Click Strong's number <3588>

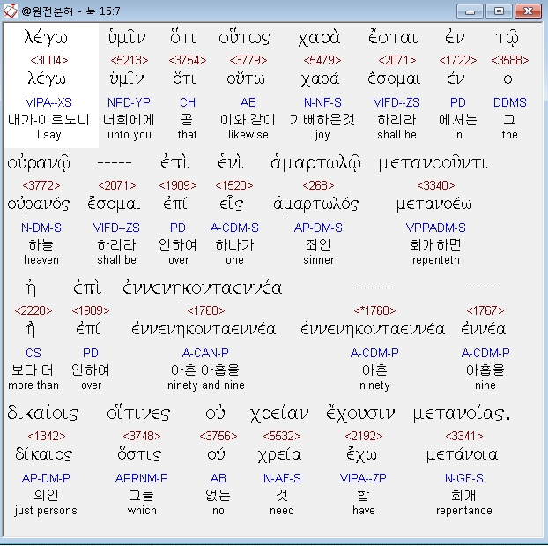tap(509, 60)
